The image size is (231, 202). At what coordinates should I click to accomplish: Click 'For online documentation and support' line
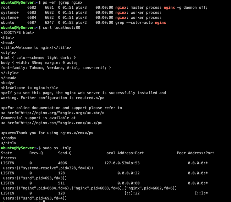point(61,108)
